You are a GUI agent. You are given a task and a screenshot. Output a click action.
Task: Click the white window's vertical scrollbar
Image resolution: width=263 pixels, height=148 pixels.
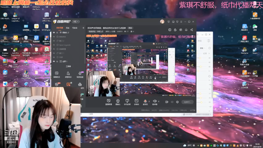tap(212, 88)
